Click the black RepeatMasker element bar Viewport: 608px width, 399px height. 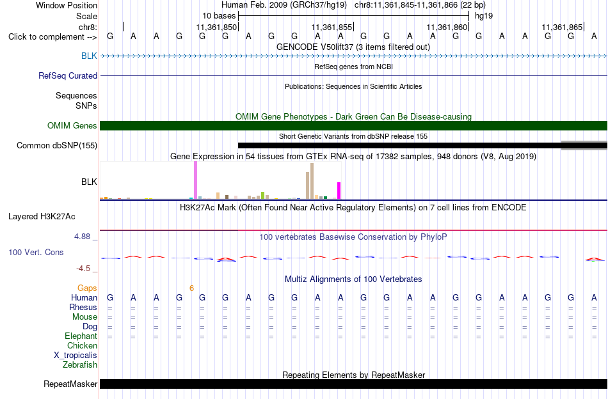[x=354, y=384]
